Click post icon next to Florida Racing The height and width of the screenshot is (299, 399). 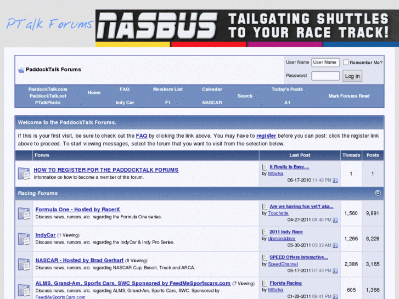tap(265, 283)
